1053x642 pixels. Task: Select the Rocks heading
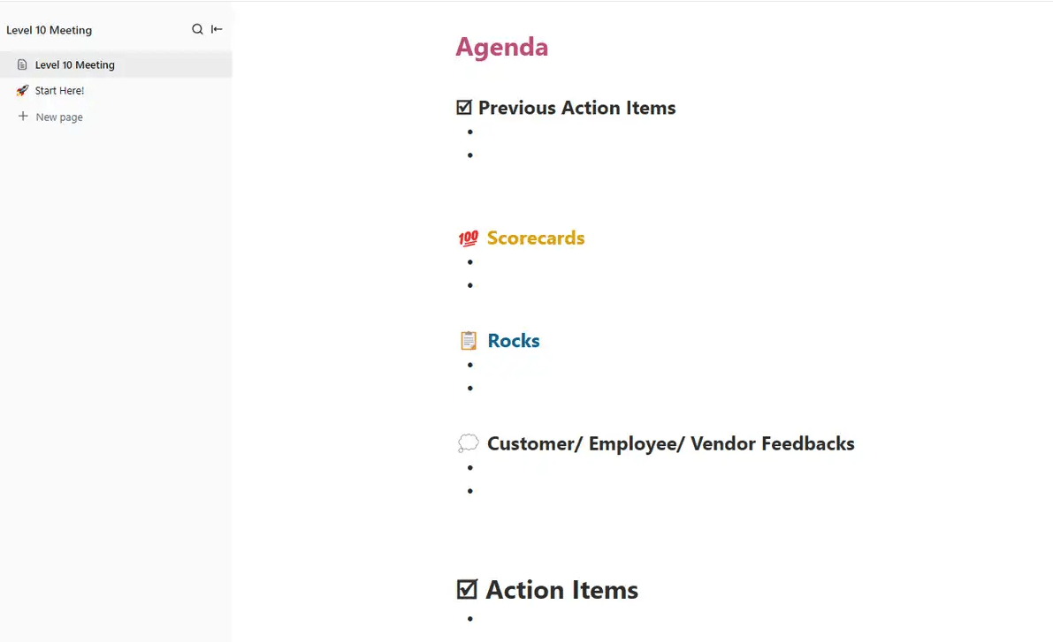[514, 340]
